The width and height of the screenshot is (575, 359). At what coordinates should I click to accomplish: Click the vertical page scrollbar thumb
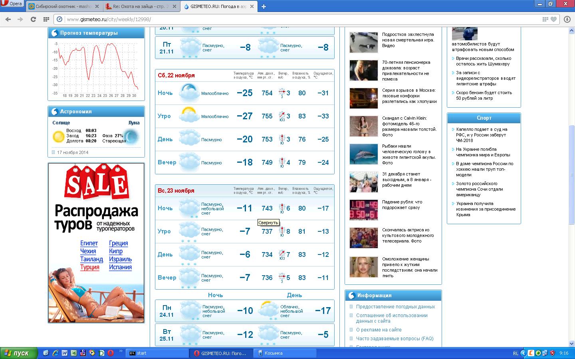571,152
